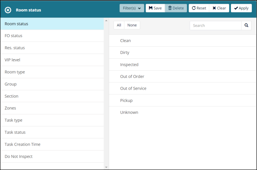Apply the selected filters
The height and width of the screenshot is (170, 257).
click(x=241, y=8)
